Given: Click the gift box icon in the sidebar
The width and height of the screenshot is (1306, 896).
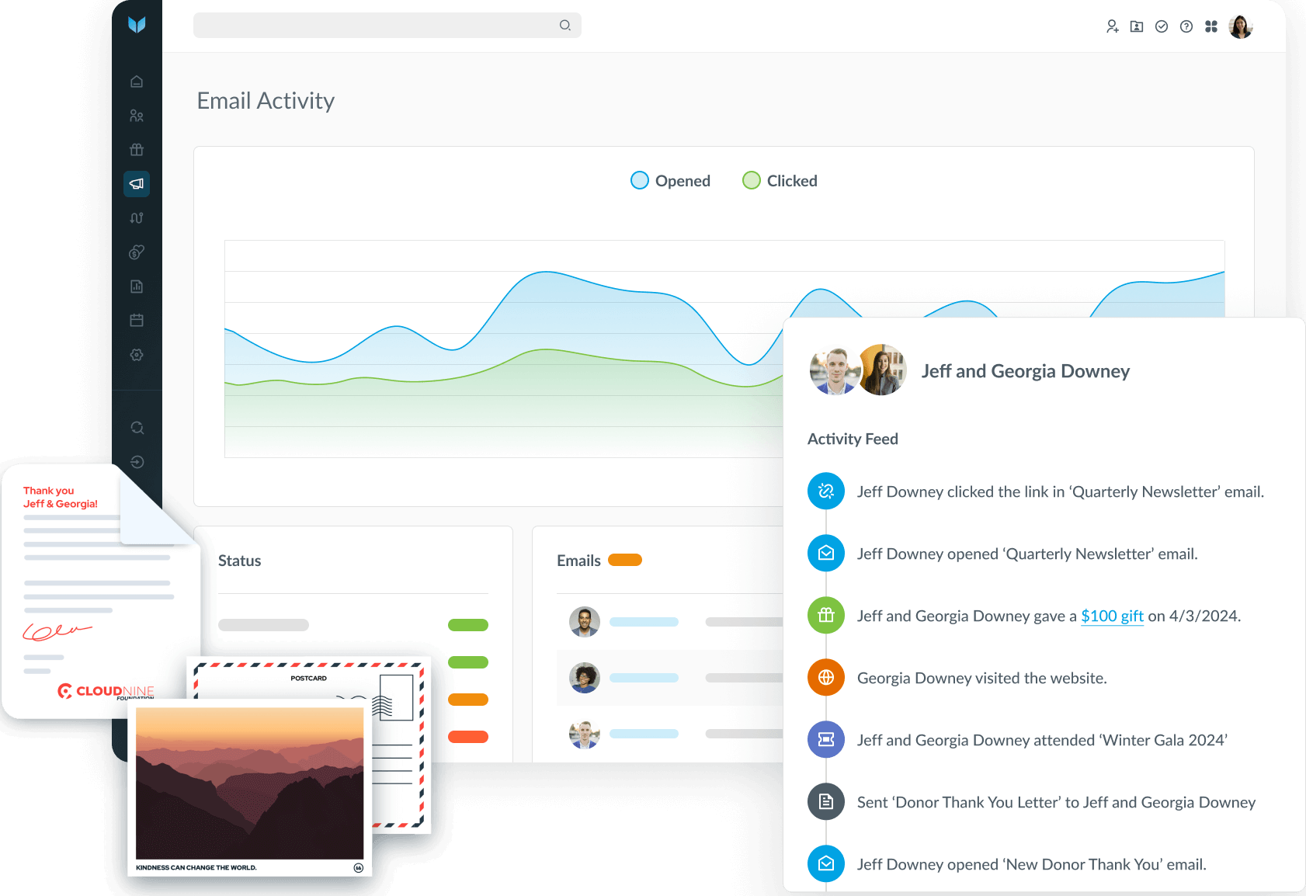Looking at the screenshot, I should tap(137, 150).
